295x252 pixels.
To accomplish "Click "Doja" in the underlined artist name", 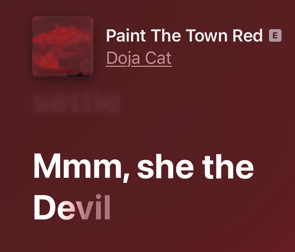I will click(123, 58).
